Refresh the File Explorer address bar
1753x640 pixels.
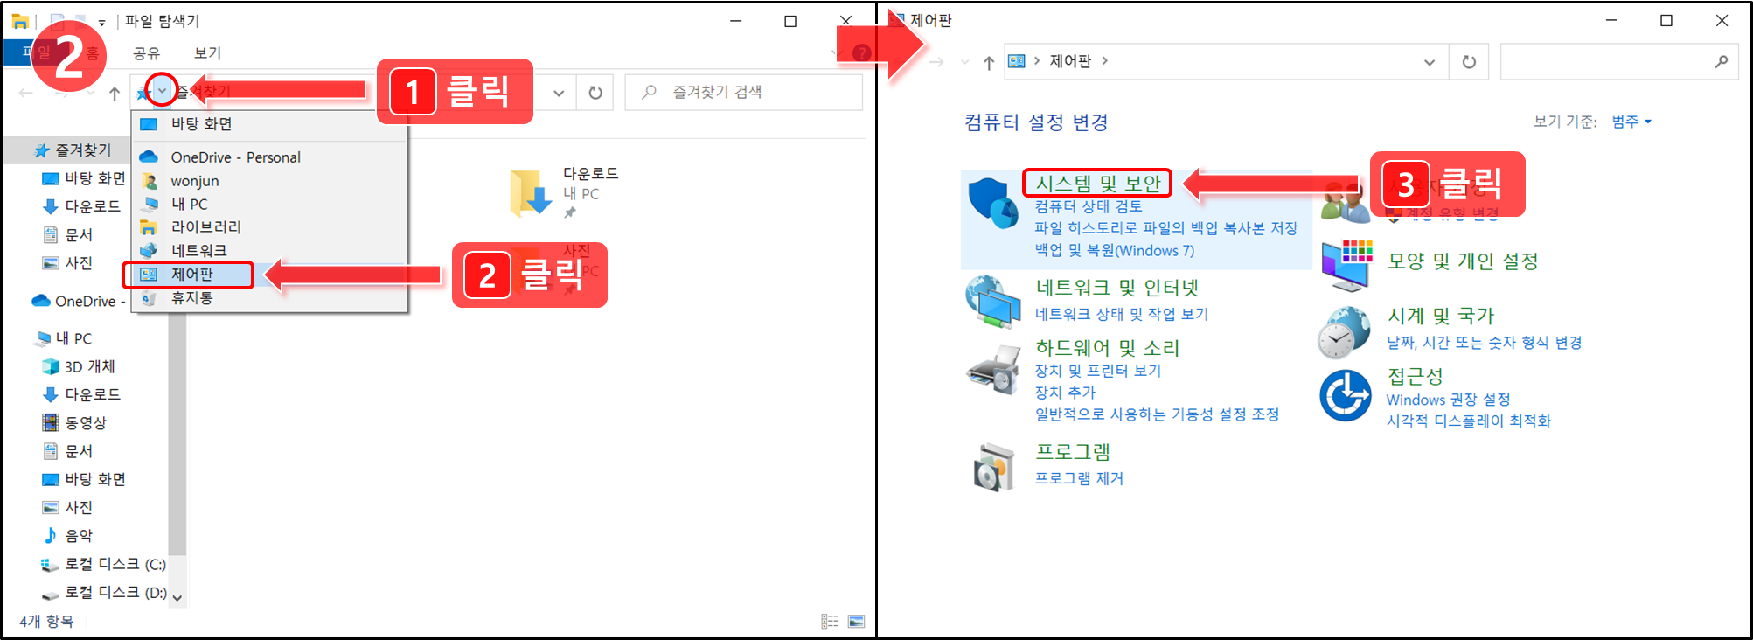595,93
